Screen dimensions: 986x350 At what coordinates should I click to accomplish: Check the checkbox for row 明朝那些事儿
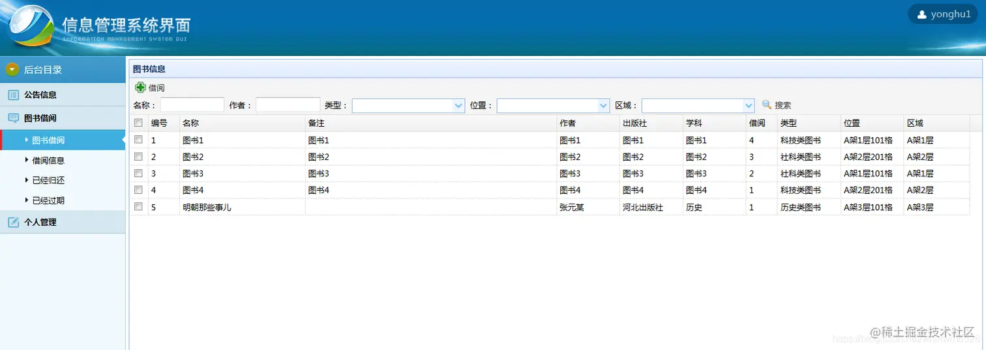[x=138, y=206]
